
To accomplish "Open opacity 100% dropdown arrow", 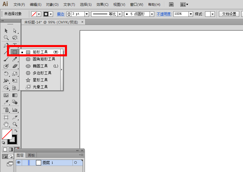I will (x=191, y=14).
